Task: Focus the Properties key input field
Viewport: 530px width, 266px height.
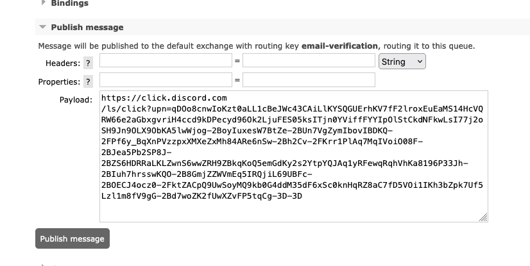Action: 166,79
